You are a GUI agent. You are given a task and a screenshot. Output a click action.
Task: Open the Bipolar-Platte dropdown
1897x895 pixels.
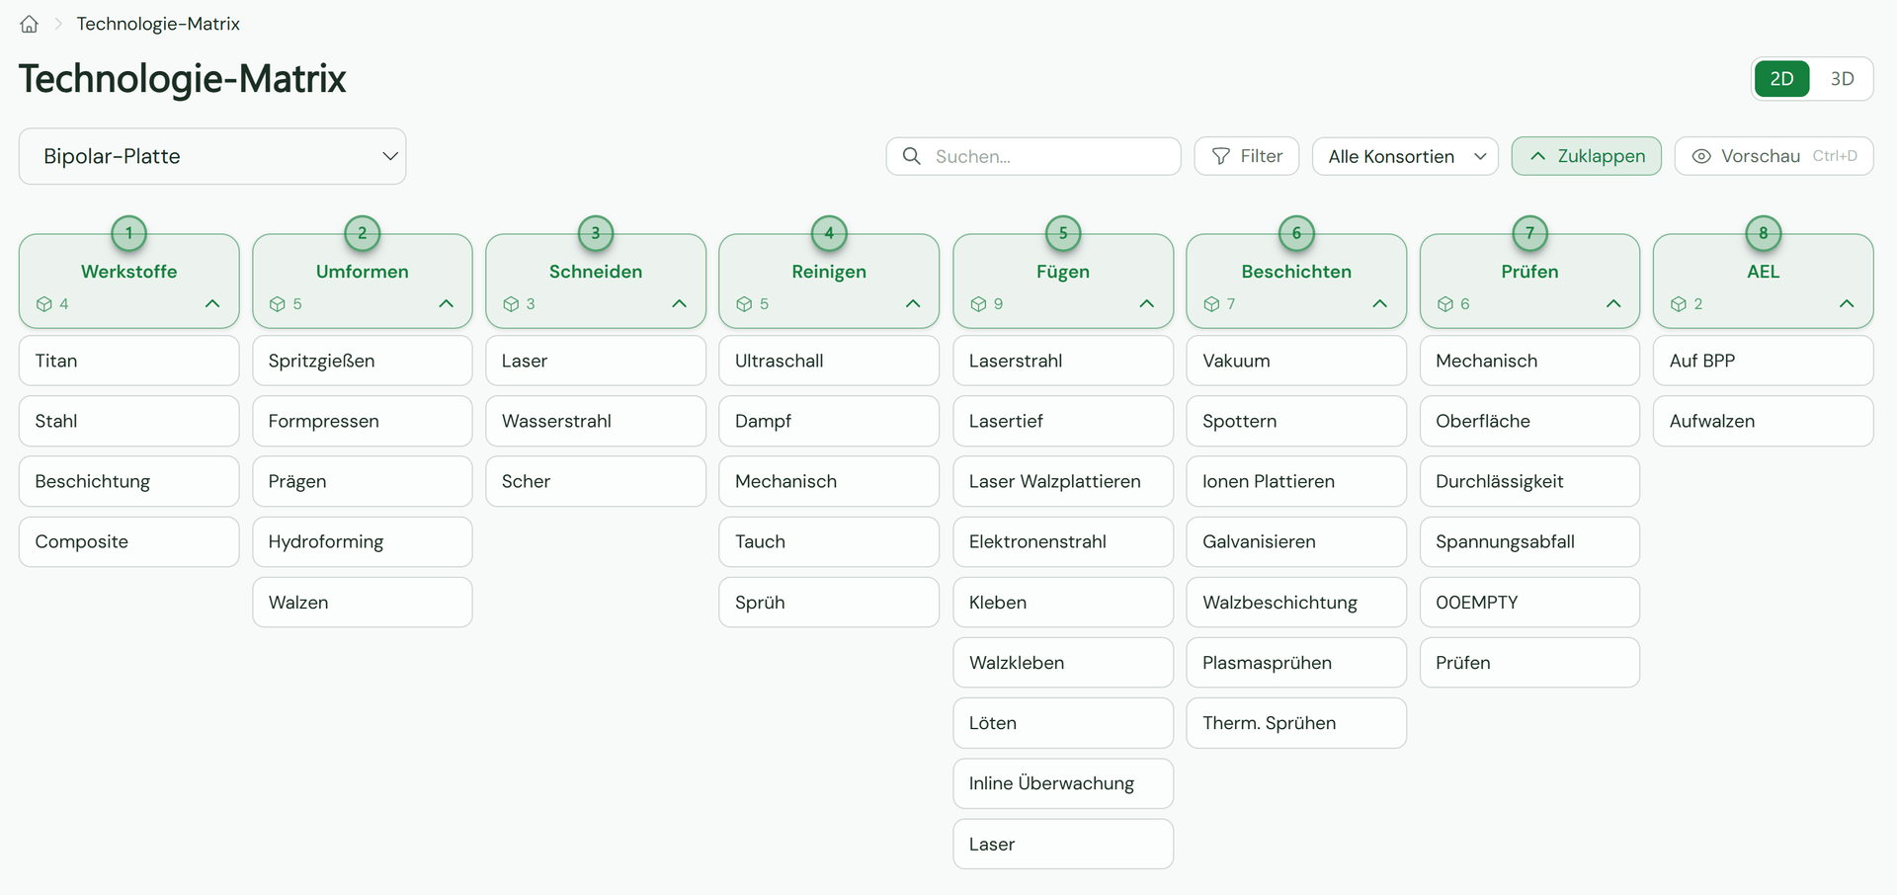(212, 156)
